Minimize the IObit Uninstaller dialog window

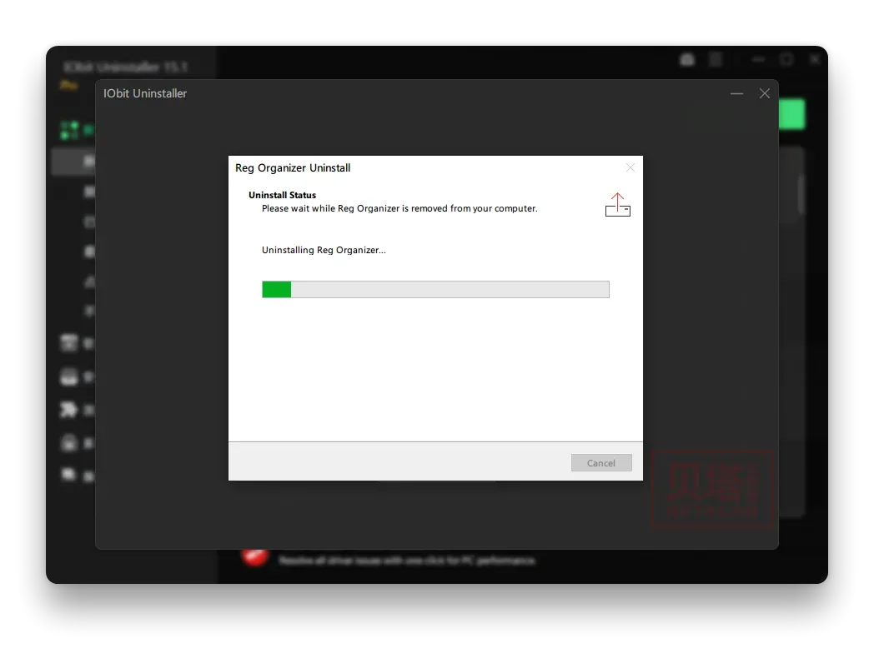pyautogui.click(x=737, y=93)
